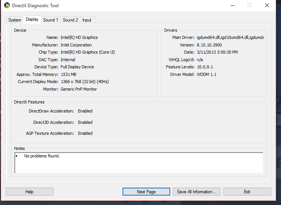The width and height of the screenshot is (281, 205).
Task: Click the Exit button
Action: [247, 191]
